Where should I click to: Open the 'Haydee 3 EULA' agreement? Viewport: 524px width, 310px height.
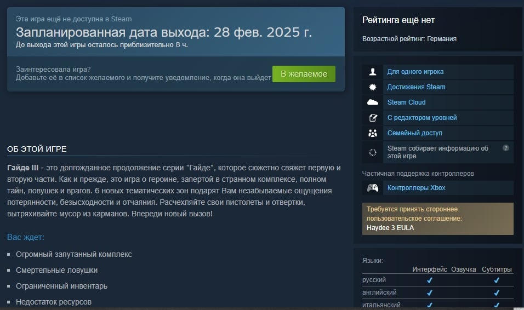(390, 228)
